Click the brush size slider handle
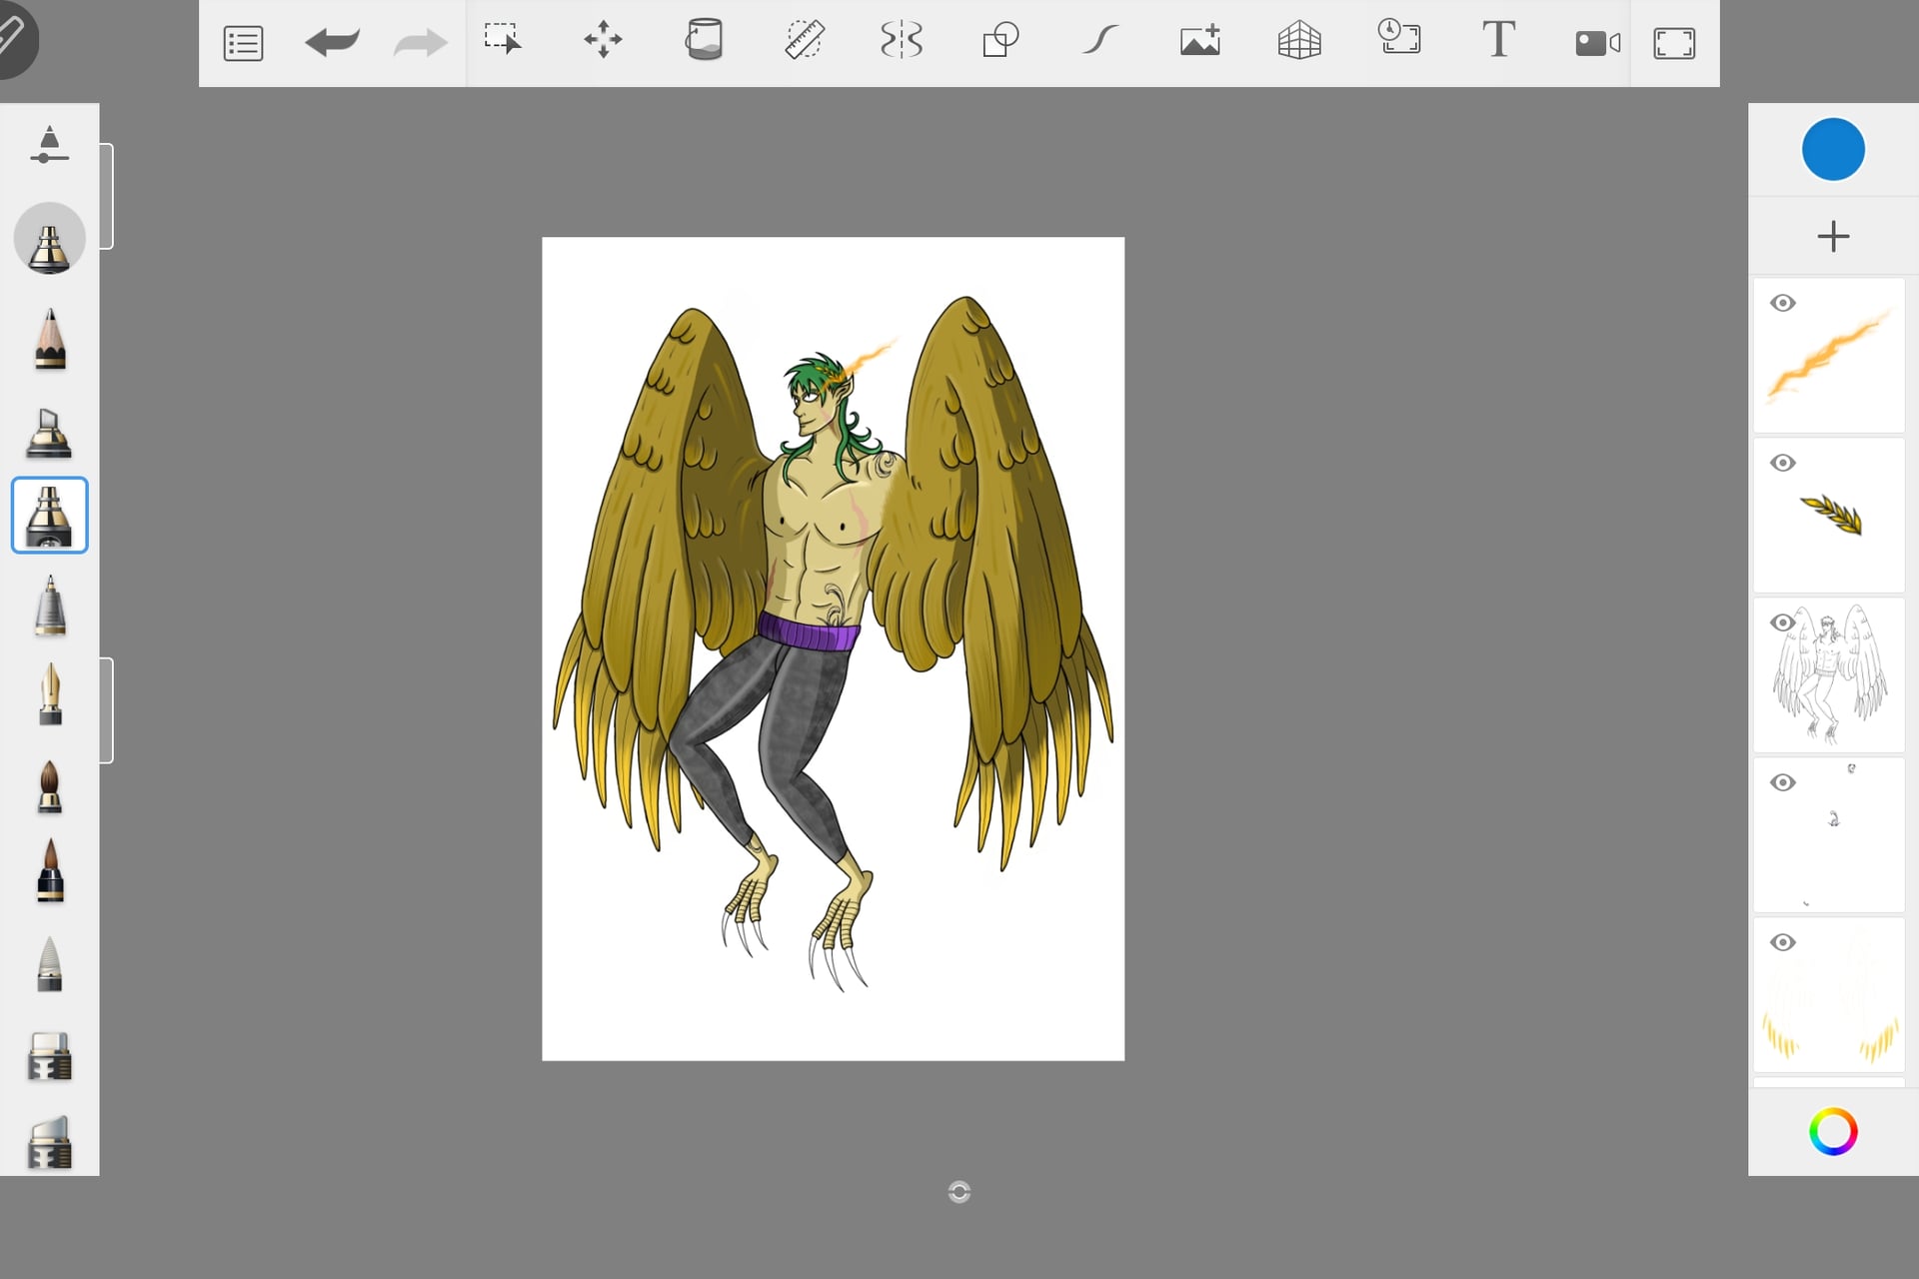This screenshot has height=1279, width=1919. click(106, 196)
